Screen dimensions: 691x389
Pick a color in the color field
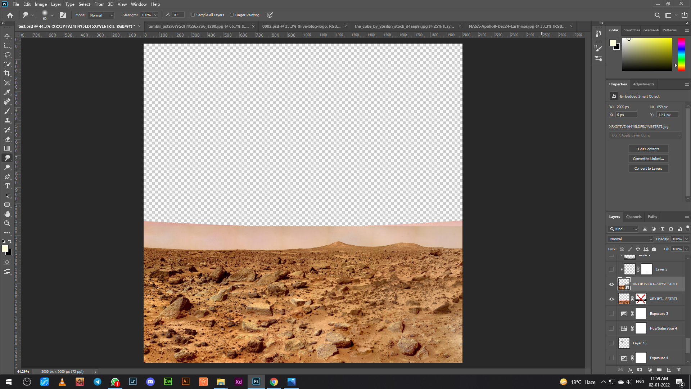pos(647,54)
